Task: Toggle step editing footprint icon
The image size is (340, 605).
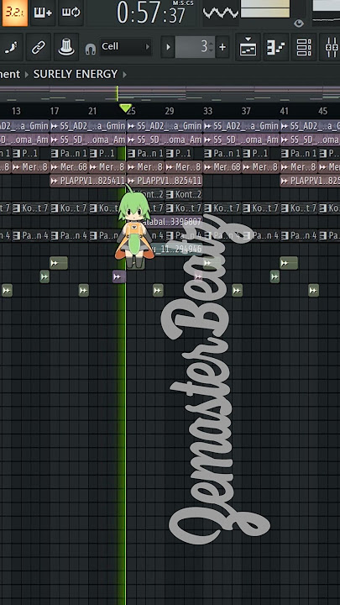Action: tap(11, 47)
